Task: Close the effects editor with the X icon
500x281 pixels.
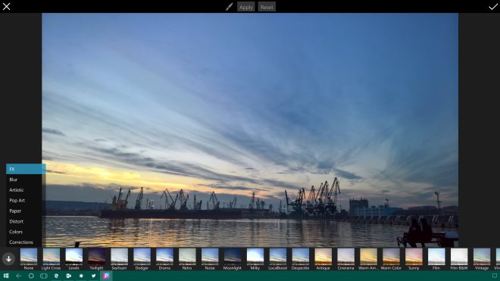Action: (x=6, y=6)
